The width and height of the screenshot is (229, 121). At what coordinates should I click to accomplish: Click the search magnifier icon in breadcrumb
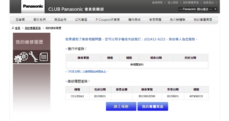pyautogui.click(x=13, y=28)
